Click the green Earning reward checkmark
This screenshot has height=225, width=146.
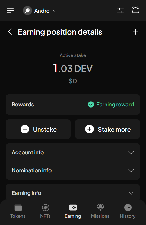[91, 105]
